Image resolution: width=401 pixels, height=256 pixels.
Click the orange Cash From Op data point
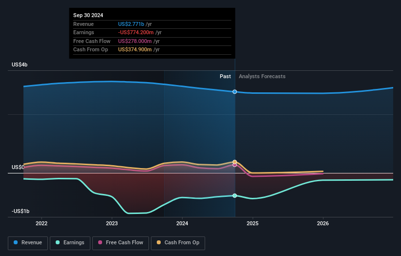[x=235, y=162]
